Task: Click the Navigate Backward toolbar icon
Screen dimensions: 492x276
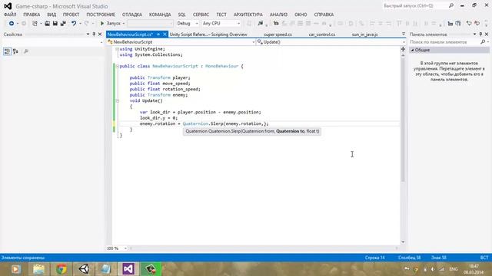Action: tap(12, 24)
